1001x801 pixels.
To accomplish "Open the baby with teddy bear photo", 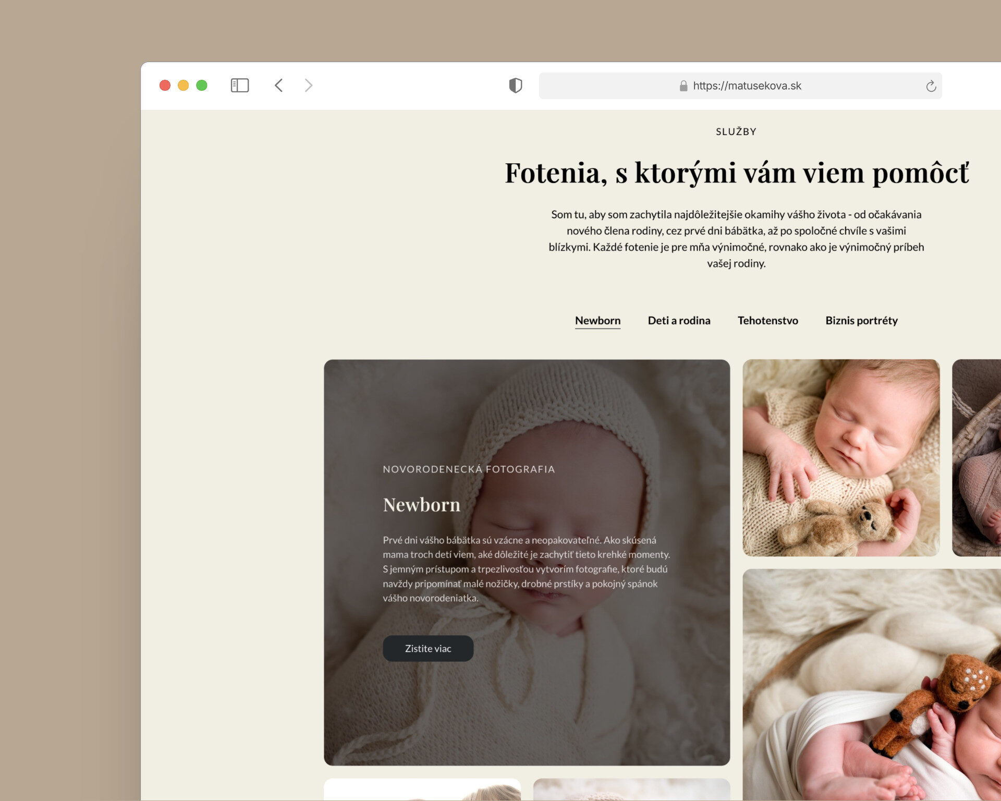I will point(841,458).
